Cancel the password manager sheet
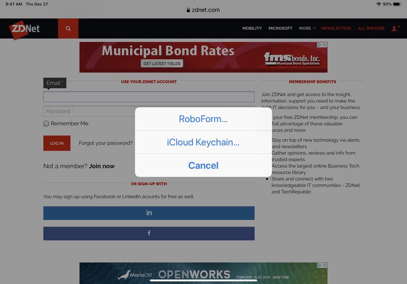The width and height of the screenshot is (407, 284). tap(203, 165)
